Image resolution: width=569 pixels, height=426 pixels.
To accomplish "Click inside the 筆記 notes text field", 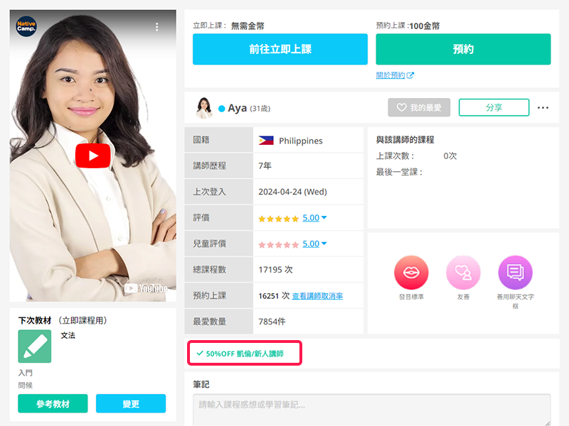I will click(x=371, y=410).
